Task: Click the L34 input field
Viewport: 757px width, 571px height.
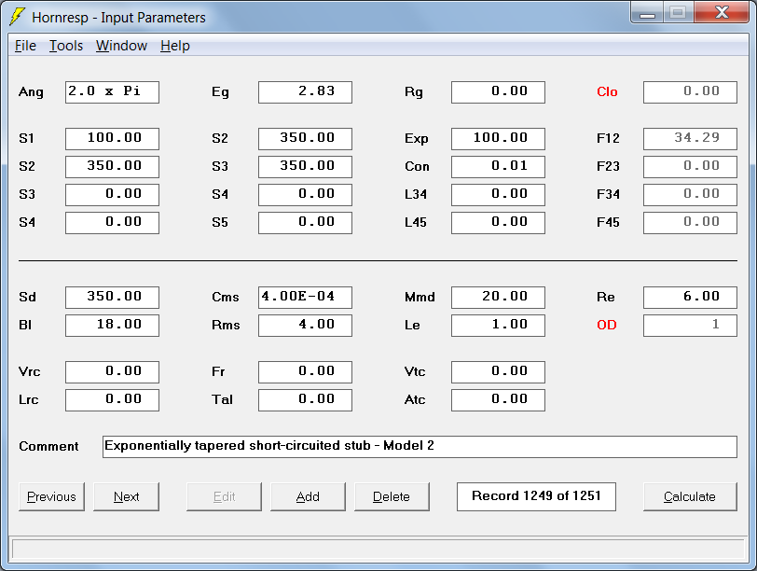Action: point(498,195)
